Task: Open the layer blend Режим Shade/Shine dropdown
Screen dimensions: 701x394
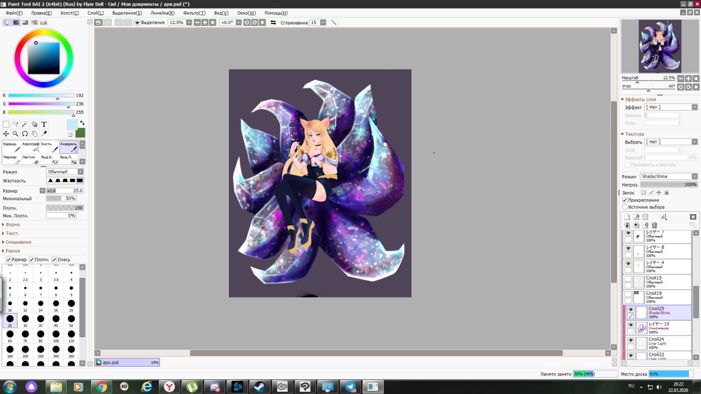Action: [669, 177]
